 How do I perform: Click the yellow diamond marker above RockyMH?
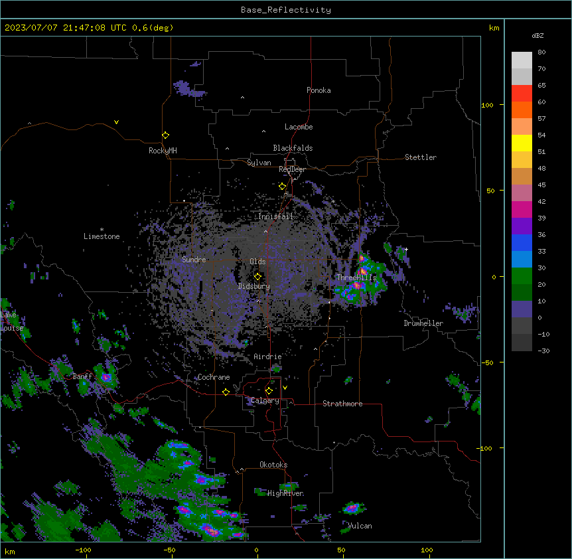tap(165, 135)
